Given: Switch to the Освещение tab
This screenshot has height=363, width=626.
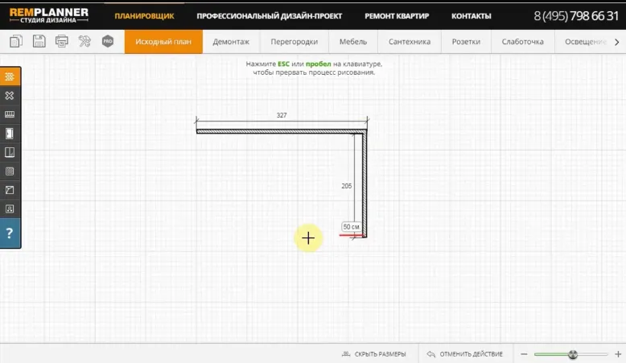Looking at the screenshot, I should click(x=585, y=42).
